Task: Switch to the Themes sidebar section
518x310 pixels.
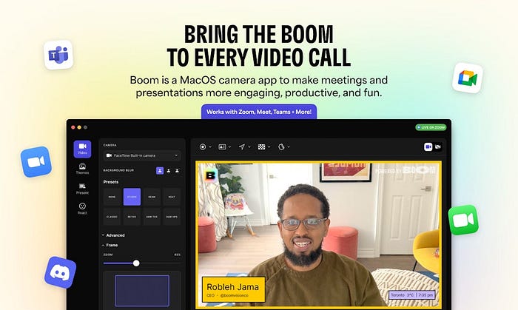Action: pyautogui.click(x=82, y=169)
